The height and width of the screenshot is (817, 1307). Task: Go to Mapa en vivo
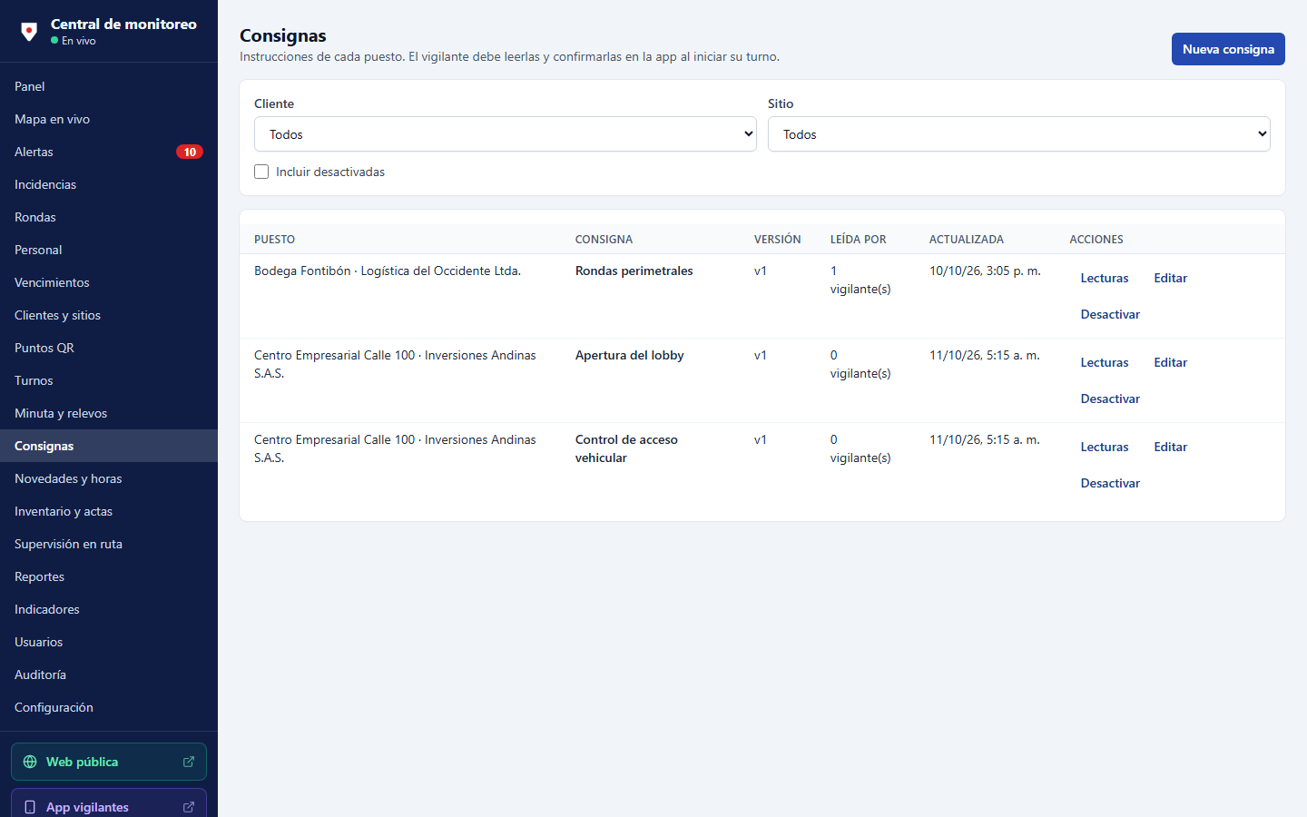[109, 119]
